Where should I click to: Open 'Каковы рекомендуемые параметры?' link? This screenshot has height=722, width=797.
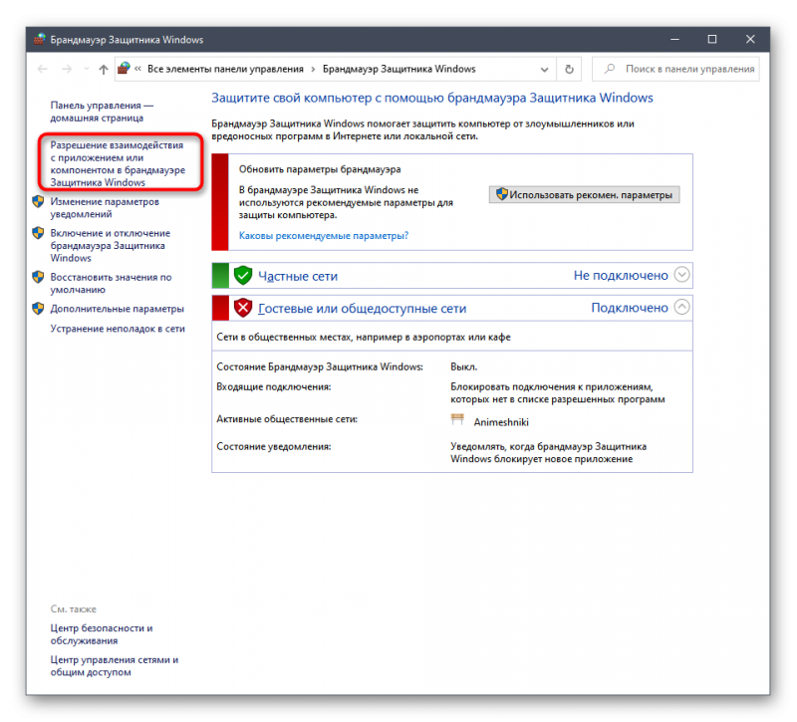[x=323, y=236]
